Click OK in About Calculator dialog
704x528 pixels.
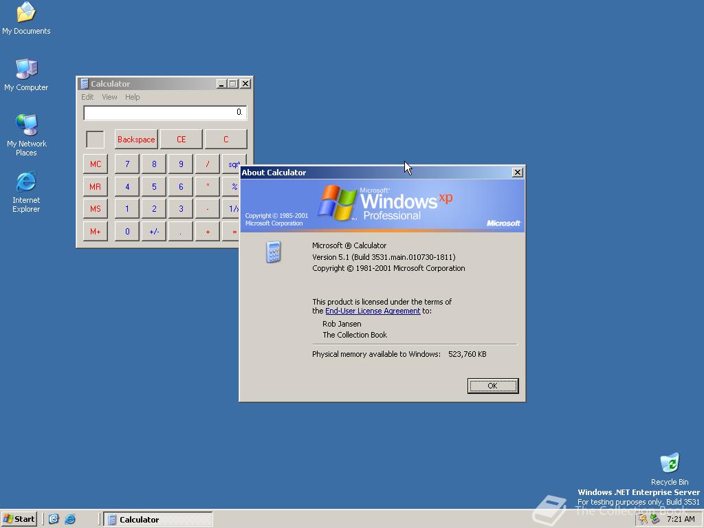point(492,386)
